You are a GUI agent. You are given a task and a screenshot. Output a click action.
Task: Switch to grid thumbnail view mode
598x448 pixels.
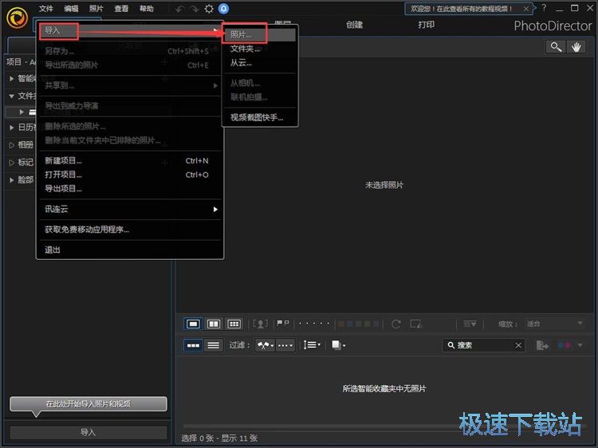234,324
